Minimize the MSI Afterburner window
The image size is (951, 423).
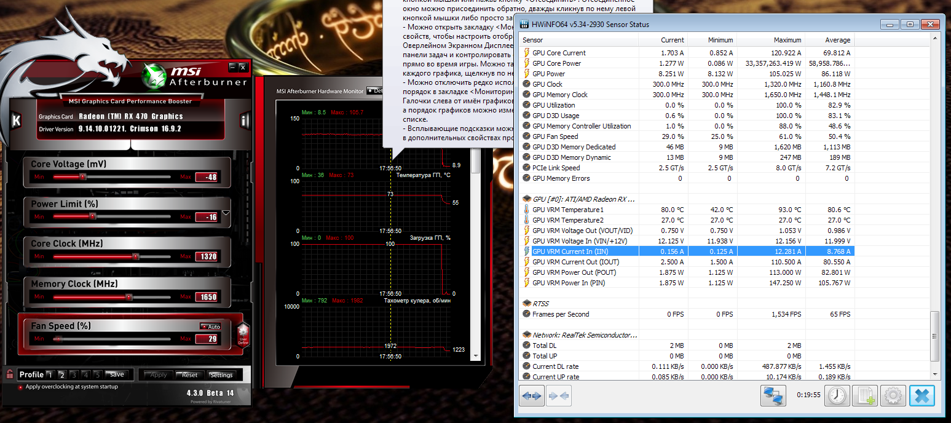tap(232, 66)
